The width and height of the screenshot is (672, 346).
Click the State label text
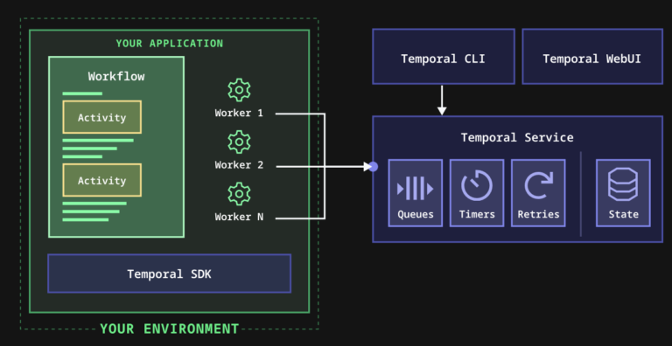[x=623, y=214]
